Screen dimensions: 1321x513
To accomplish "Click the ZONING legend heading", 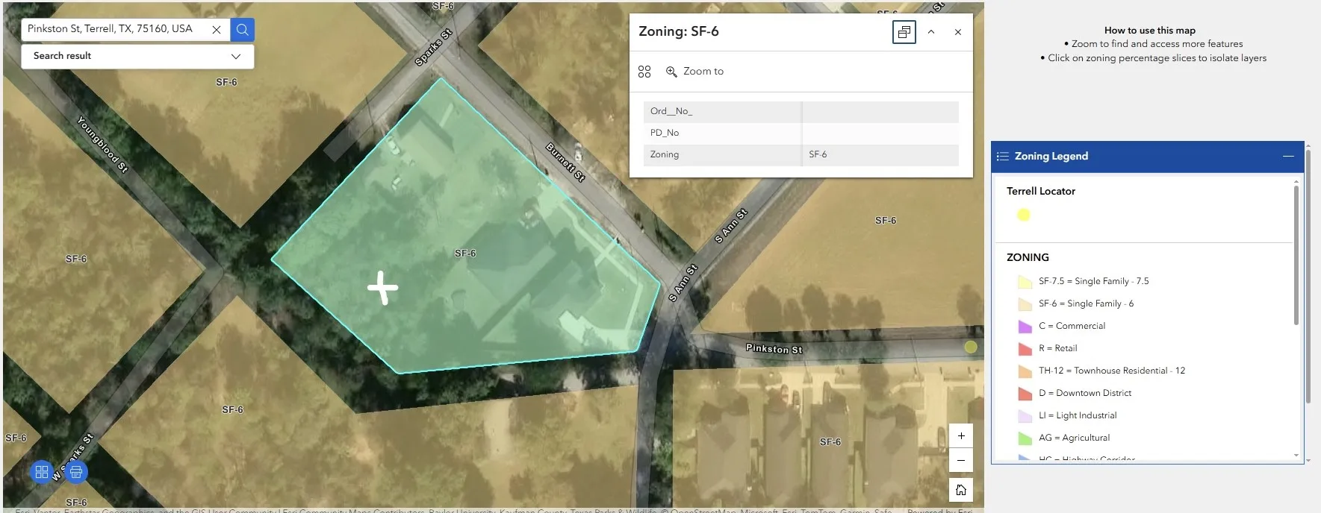I will coord(1028,257).
